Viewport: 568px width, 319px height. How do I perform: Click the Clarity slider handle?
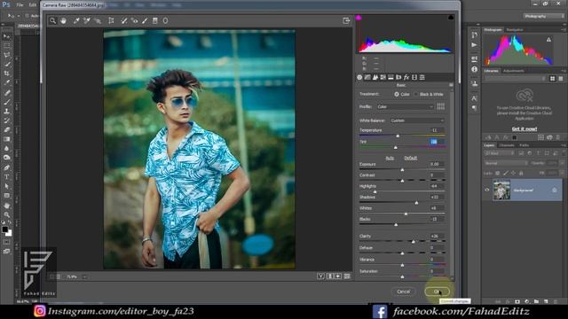tap(414, 242)
